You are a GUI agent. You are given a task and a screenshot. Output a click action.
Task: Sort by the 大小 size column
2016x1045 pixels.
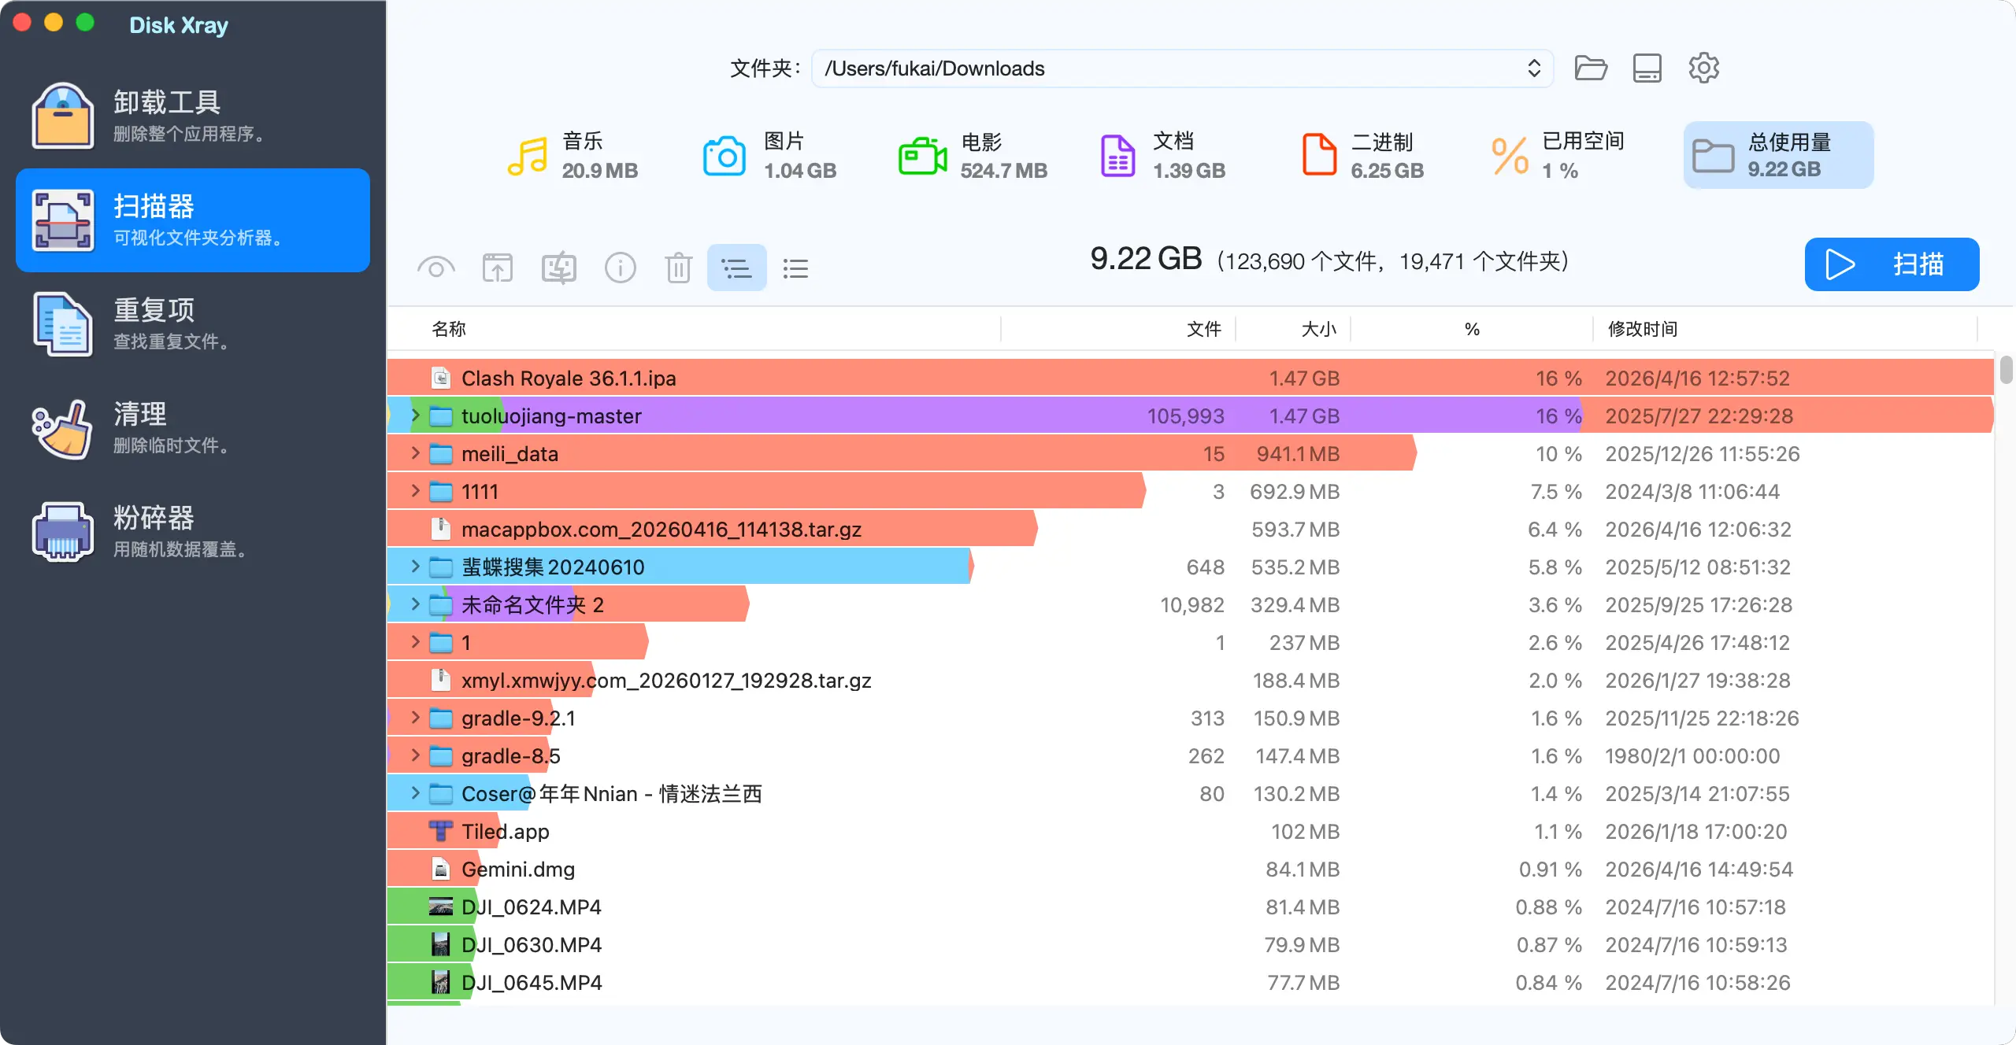(x=1318, y=329)
